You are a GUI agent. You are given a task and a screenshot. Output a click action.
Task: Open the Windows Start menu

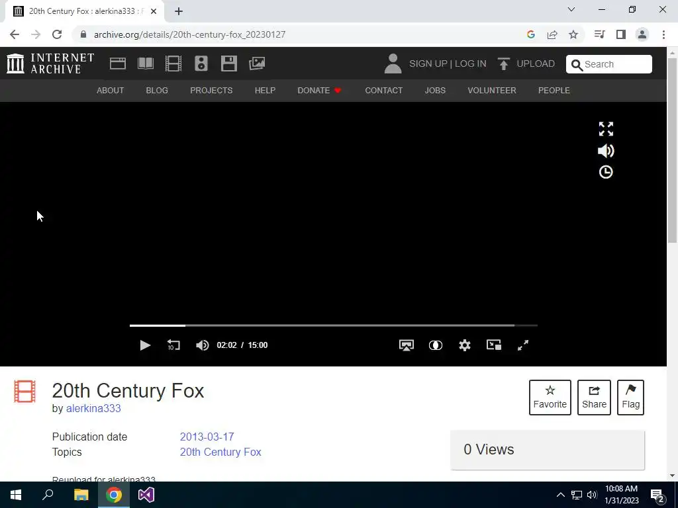tap(16, 495)
